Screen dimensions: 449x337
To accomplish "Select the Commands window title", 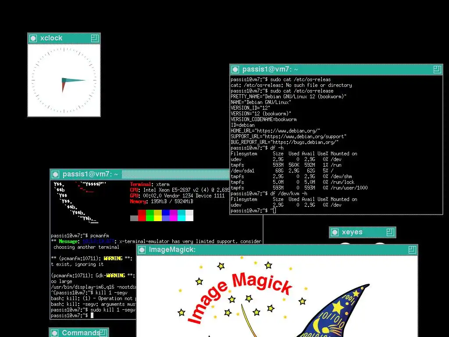I will (81, 333).
